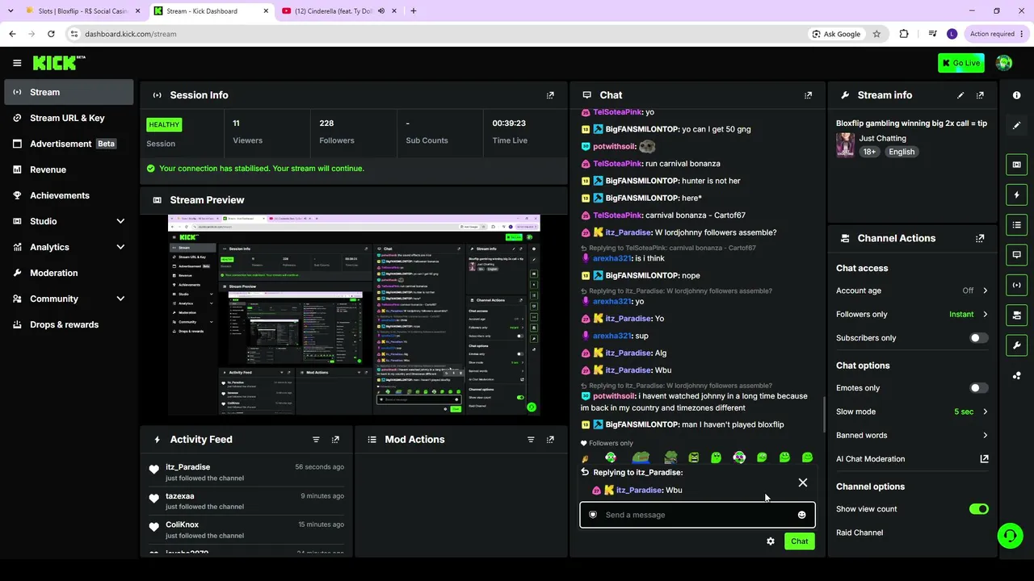Image resolution: width=1034 pixels, height=581 pixels.
Task: Open the Advertisement page
Action: 69,144
